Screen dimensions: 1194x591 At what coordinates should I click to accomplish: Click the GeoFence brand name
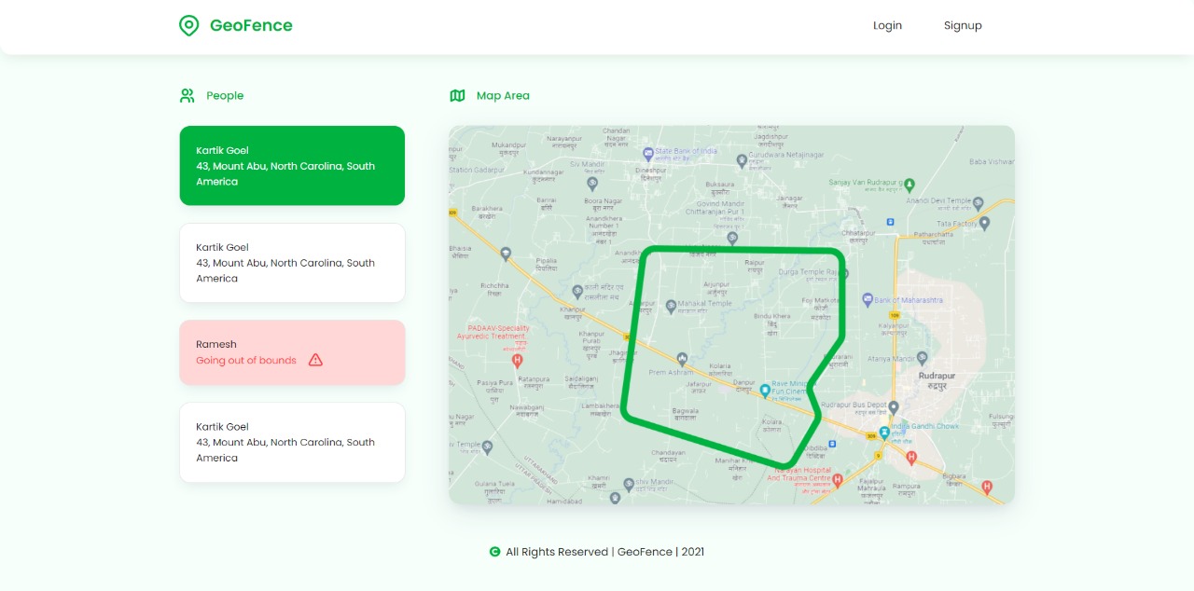pos(251,25)
